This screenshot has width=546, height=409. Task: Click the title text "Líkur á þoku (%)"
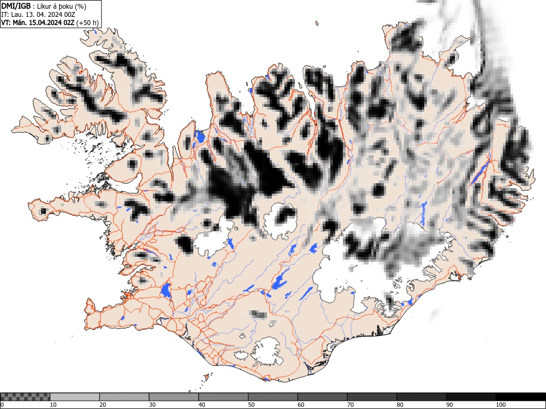point(62,7)
